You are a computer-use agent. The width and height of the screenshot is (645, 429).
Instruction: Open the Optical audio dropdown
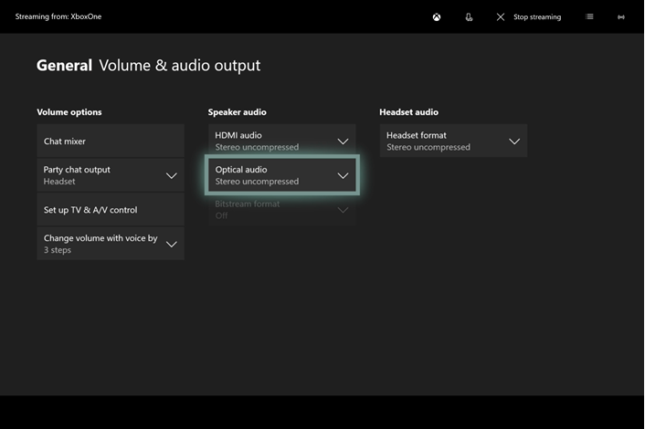281,175
